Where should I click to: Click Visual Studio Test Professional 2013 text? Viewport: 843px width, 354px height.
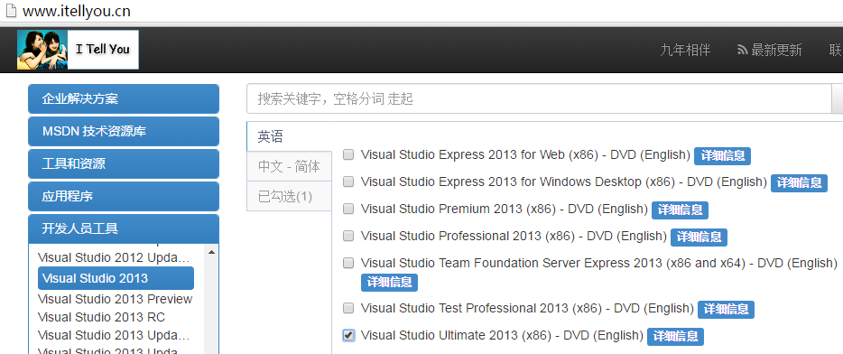[527, 308]
